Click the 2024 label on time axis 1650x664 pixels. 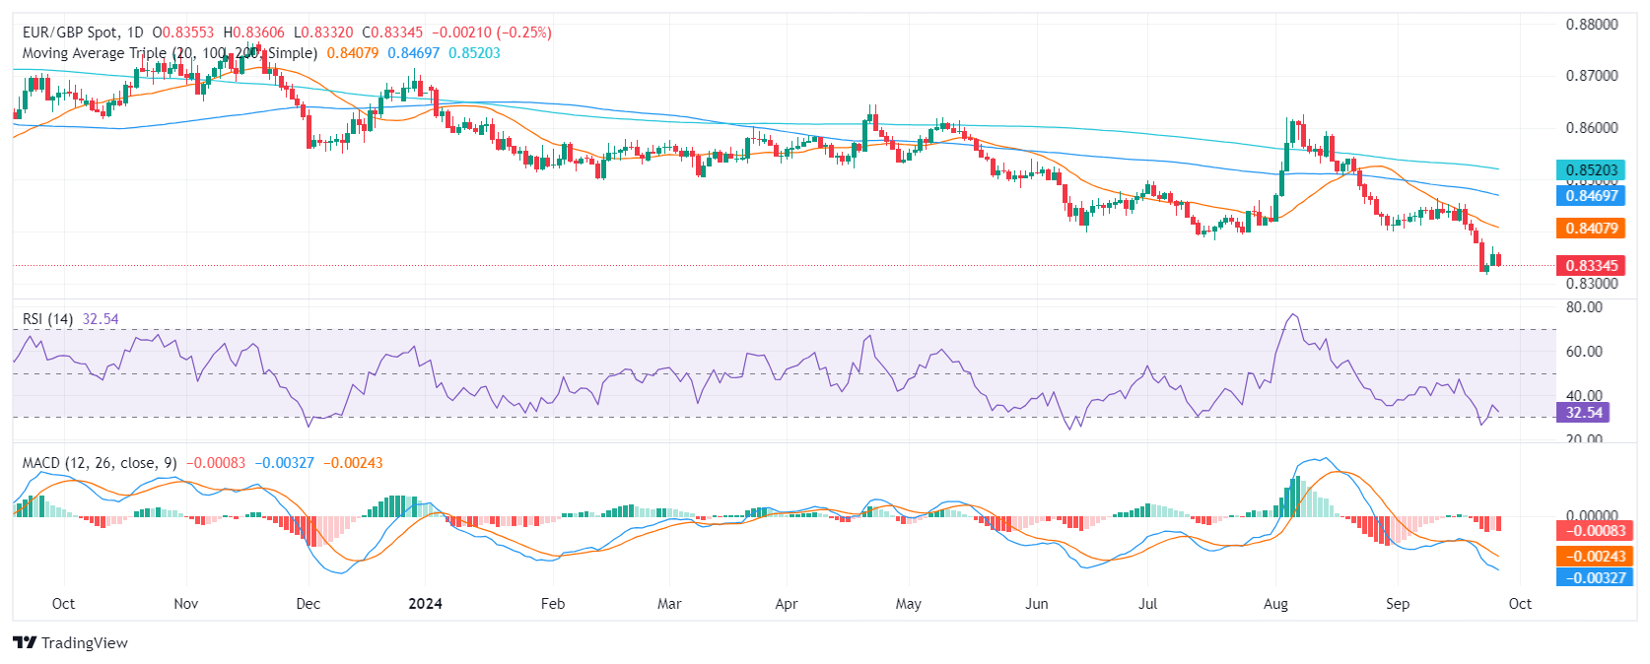click(x=426, y=604)
